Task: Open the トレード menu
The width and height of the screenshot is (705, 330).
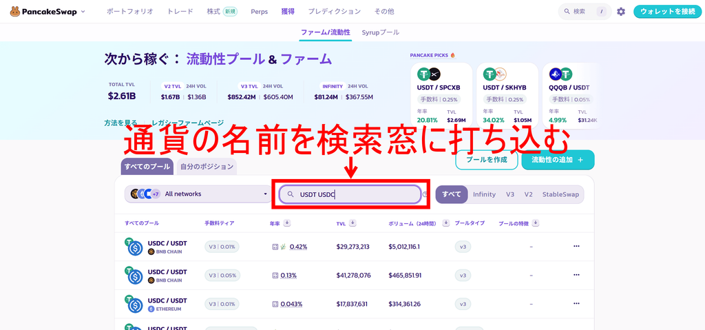Action: tap(180, 12)
